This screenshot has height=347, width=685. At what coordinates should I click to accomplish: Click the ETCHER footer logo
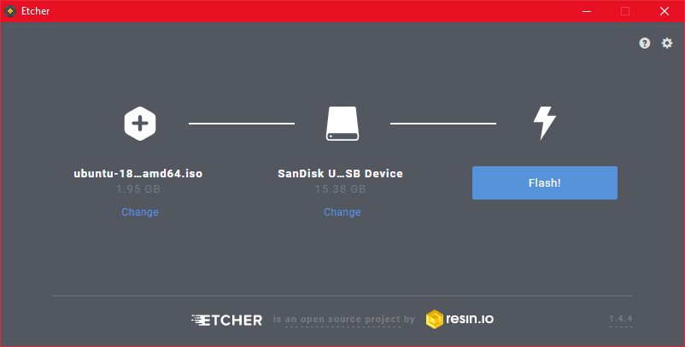[226, 320]
